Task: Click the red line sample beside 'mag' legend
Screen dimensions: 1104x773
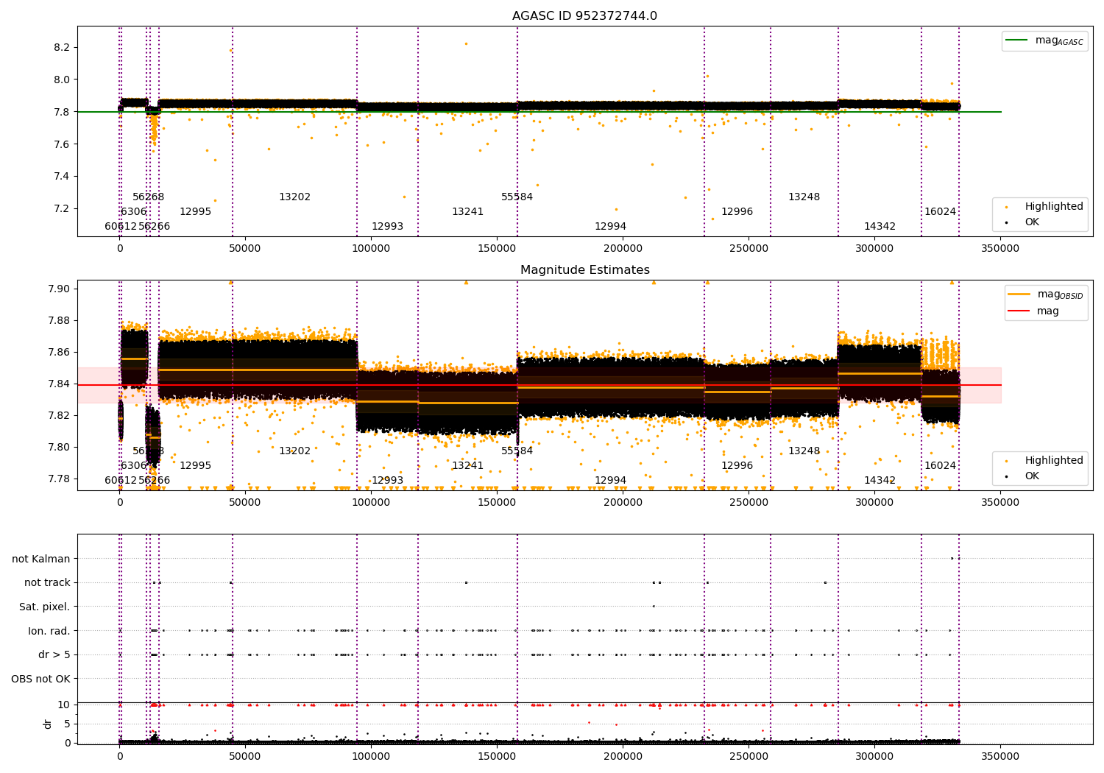Action: coord(1019,311)
